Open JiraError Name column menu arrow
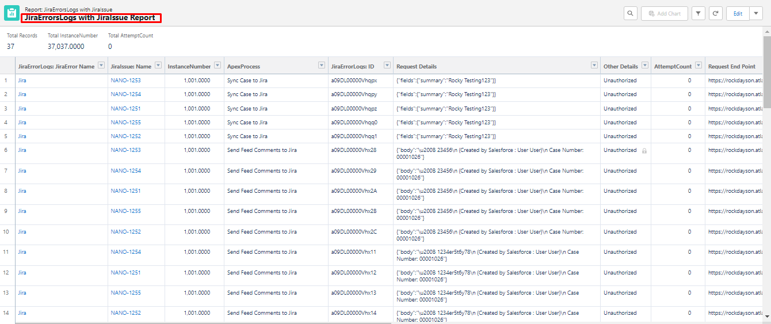This screenshot has width=771, height=324. coord(101,66)
